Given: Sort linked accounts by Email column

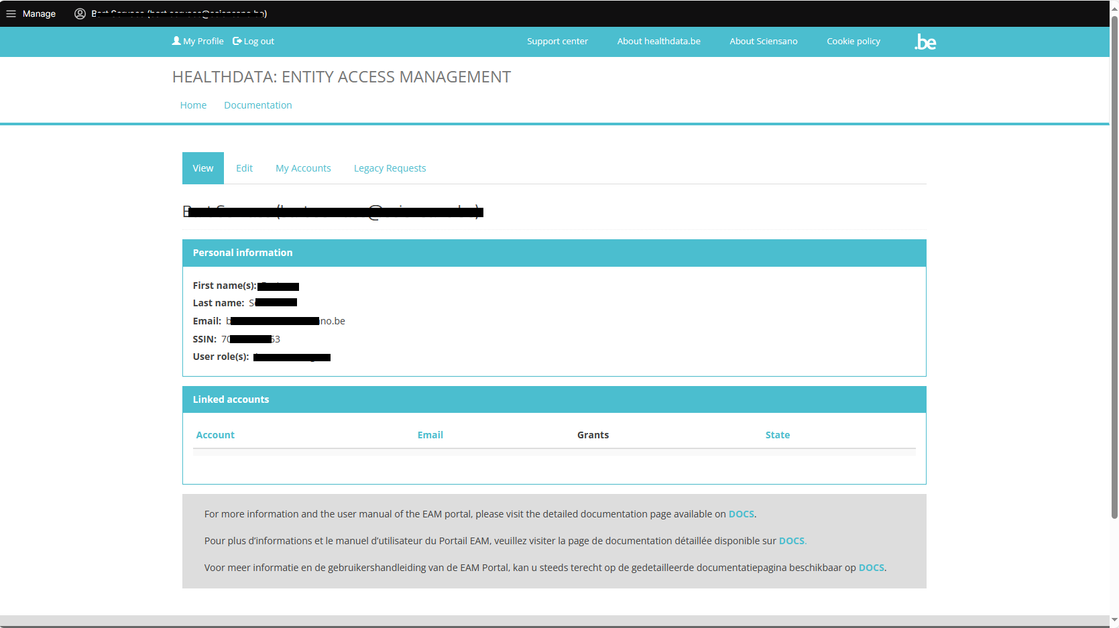Looking at the screenshot, I should coord(430,435).
